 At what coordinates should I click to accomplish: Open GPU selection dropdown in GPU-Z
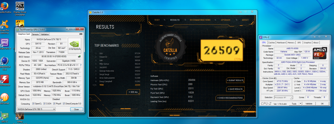36,109
